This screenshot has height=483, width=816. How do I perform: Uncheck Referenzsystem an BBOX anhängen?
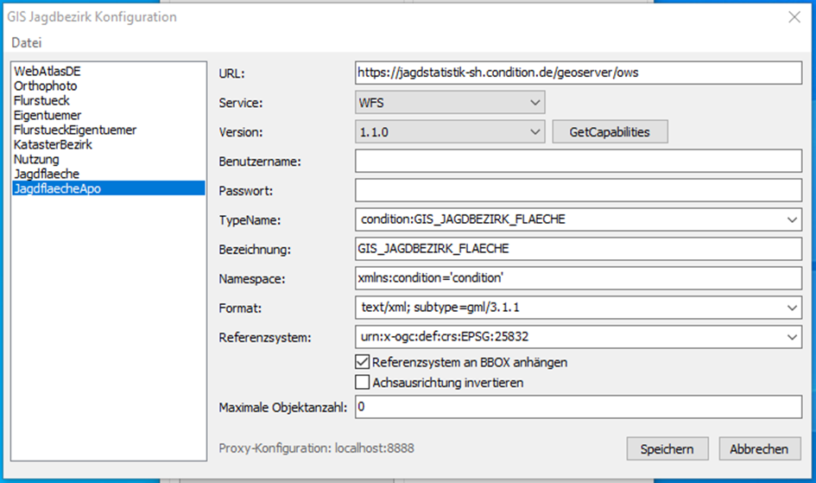tap(363, 363)
